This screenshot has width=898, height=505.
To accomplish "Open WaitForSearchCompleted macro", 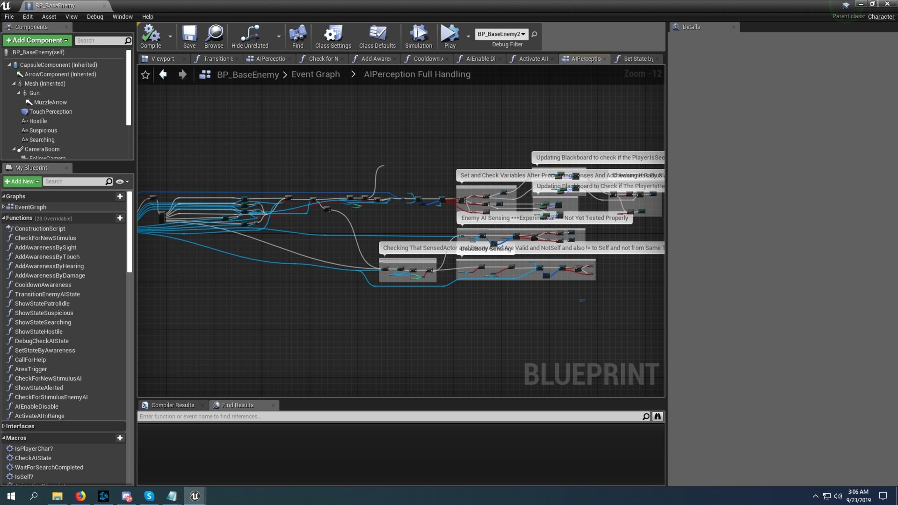I will 49,467.
